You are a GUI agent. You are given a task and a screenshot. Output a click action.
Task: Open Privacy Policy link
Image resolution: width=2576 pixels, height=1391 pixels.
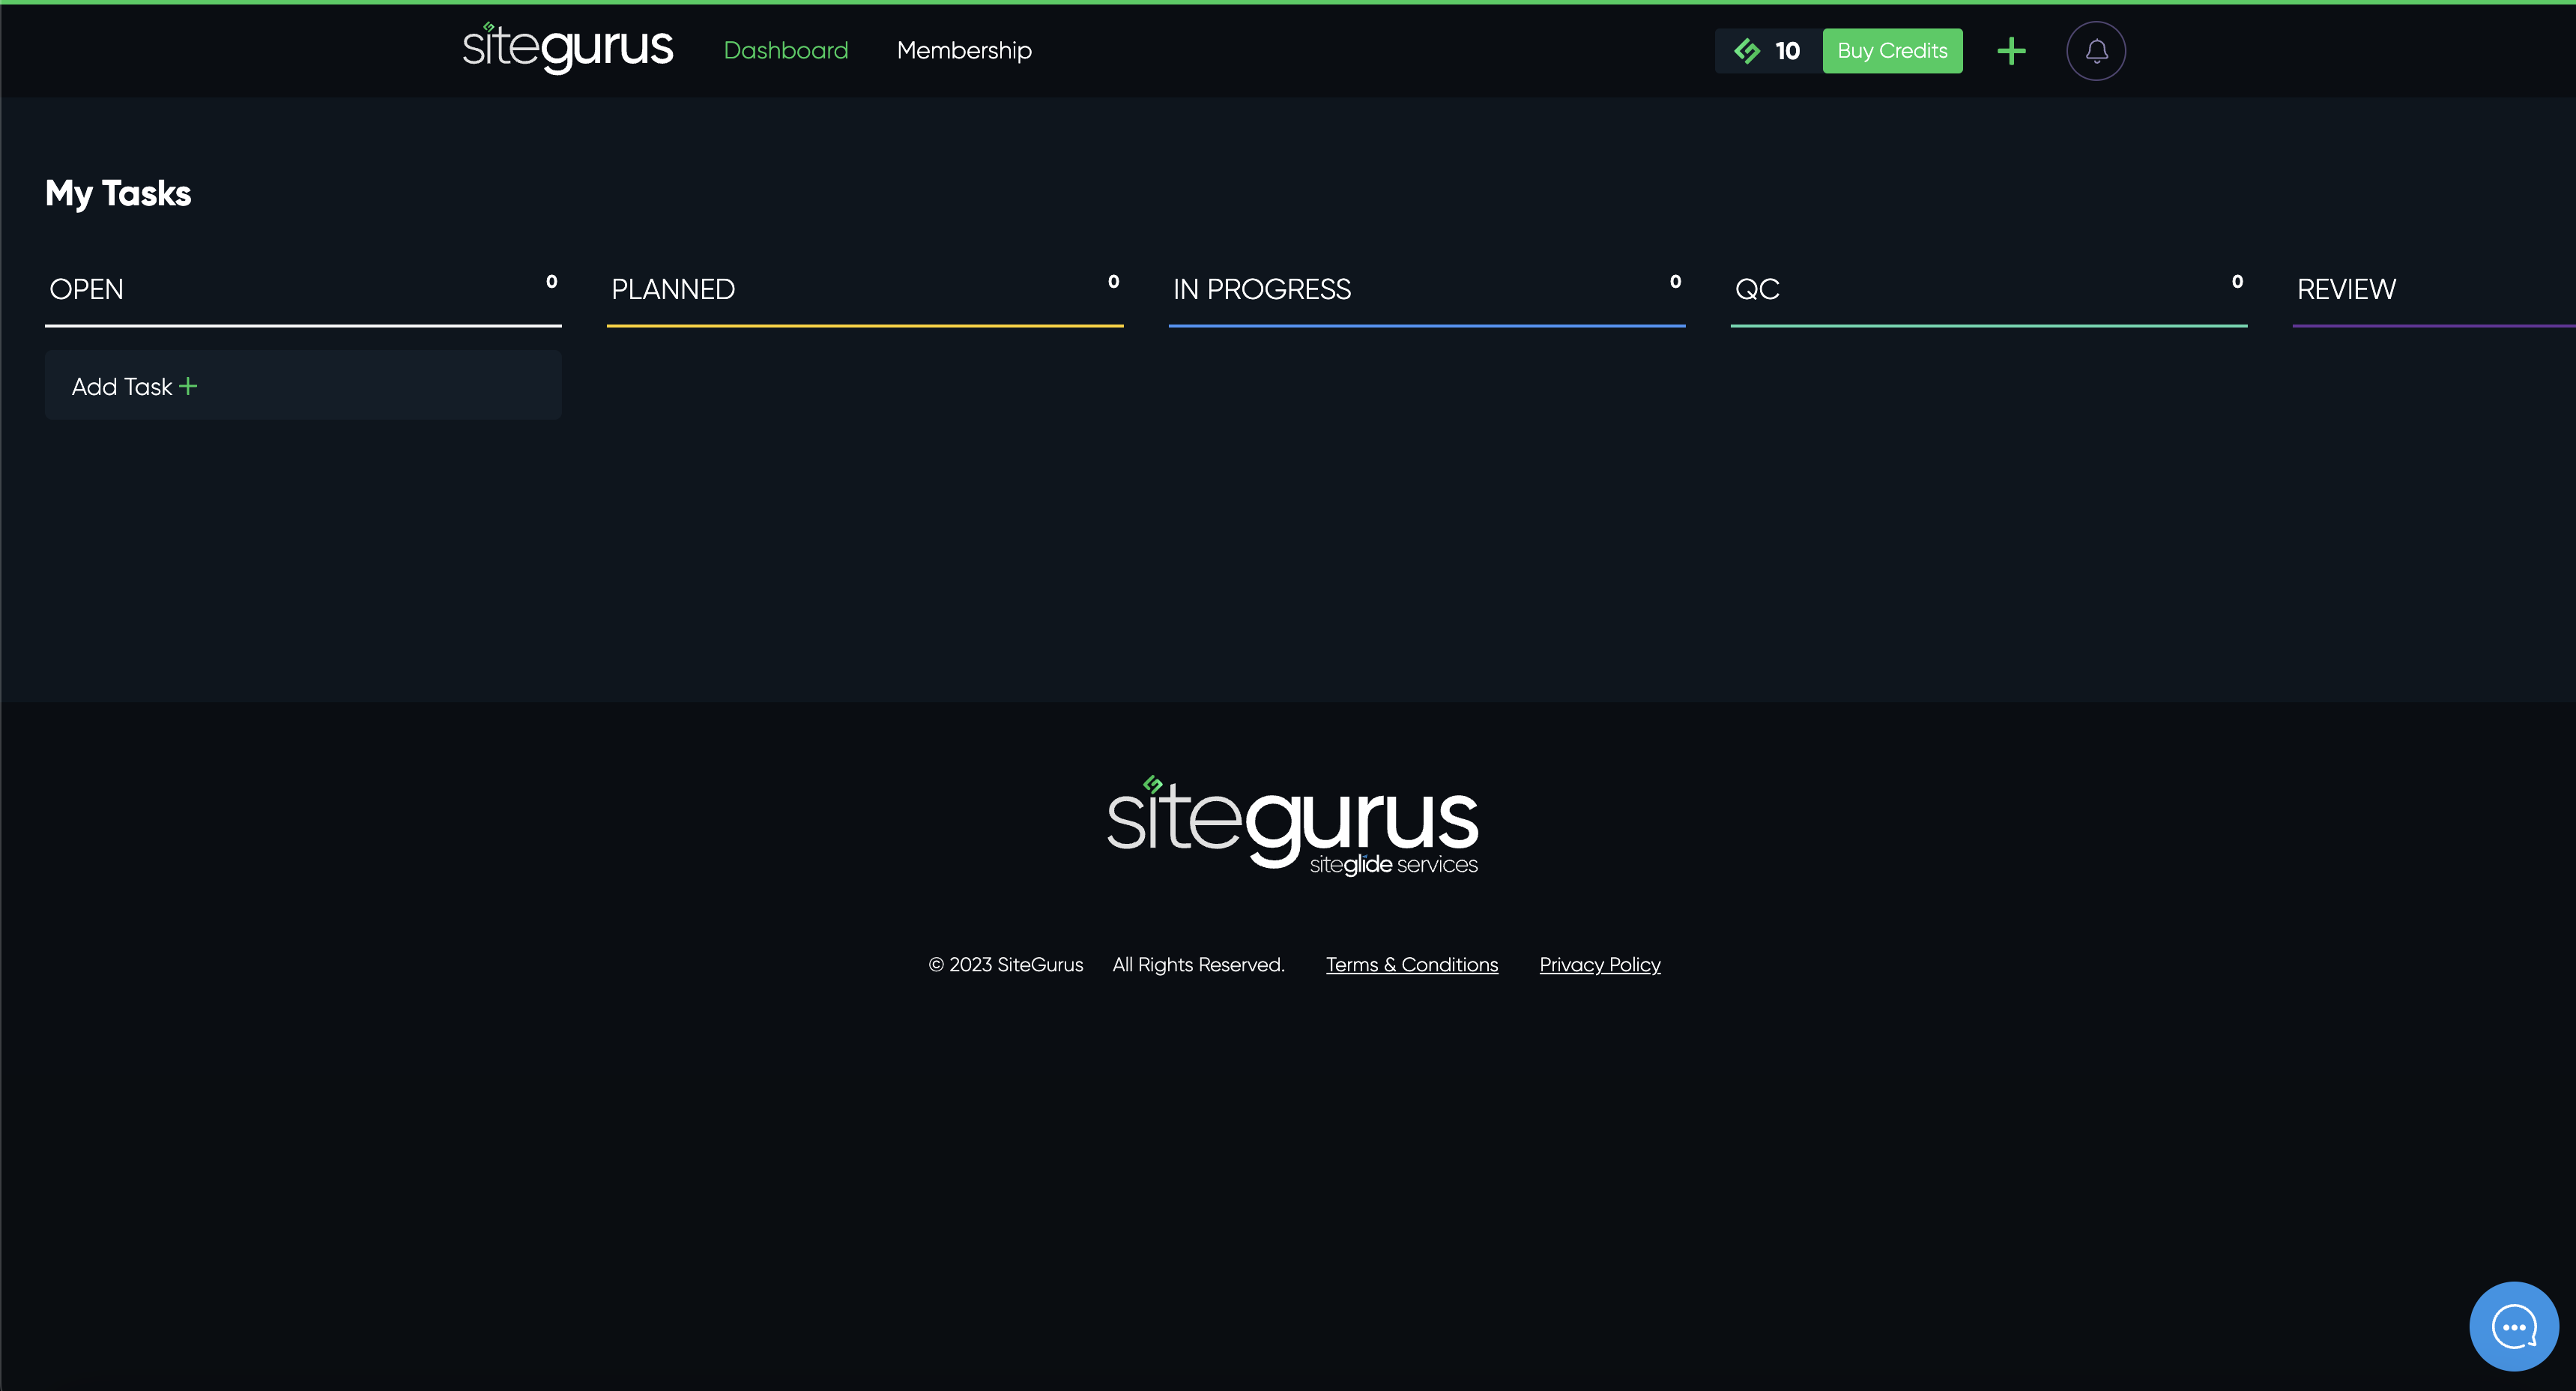click(x=1599, y=963)
